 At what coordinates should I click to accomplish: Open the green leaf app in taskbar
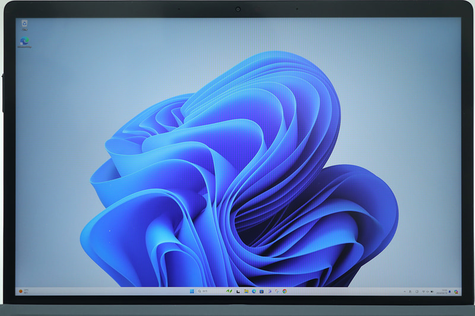(229, 291)
